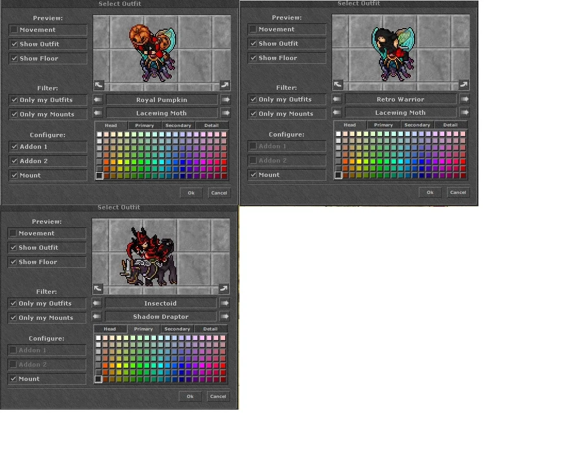
Task: Previous mount arrow in Royal Pumpkin window
Action: click(x=98, y=113)
